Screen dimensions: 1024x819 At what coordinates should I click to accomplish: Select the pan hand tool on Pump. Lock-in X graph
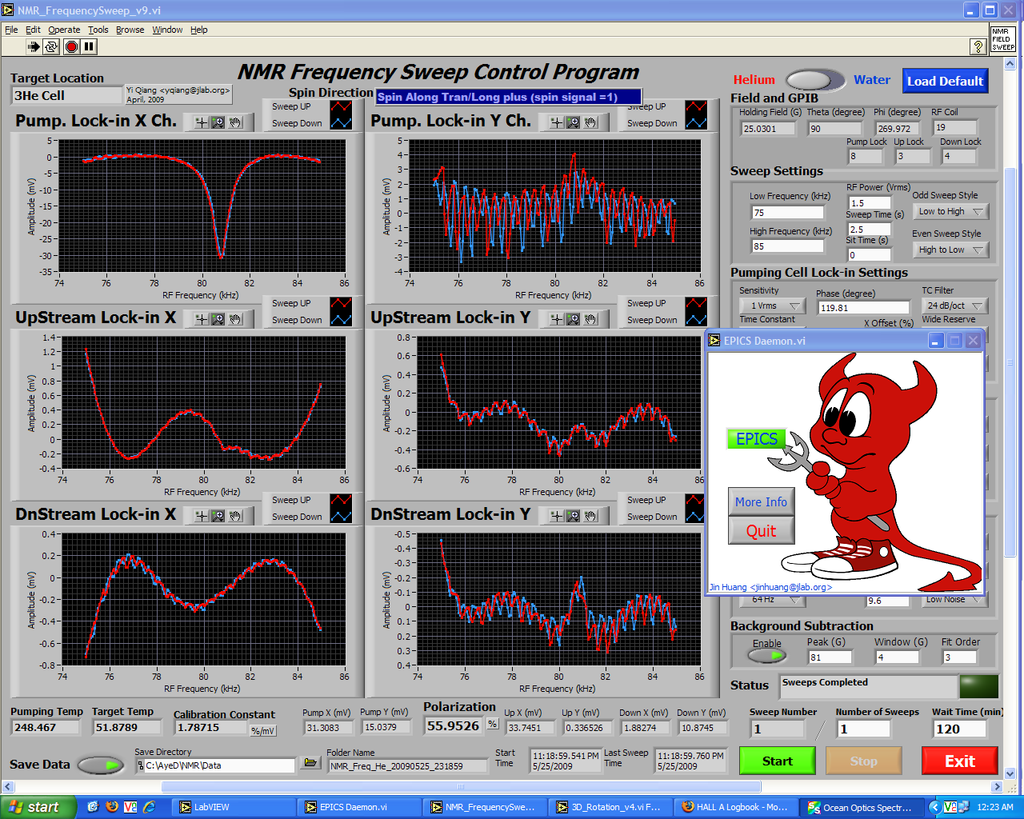click(235, 122)
